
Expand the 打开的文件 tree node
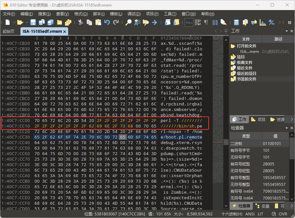click(233, 46)
